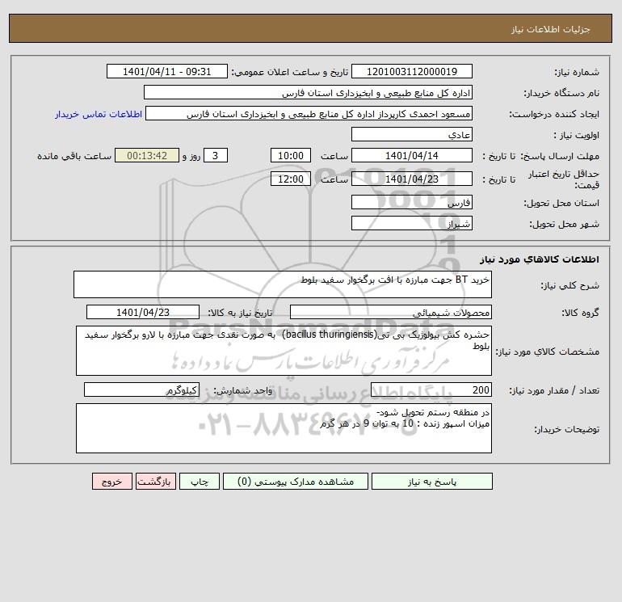Open 'مشاهده مدارک پیوستی (0)' attachments
622x602 pixels.
[296, 482]
